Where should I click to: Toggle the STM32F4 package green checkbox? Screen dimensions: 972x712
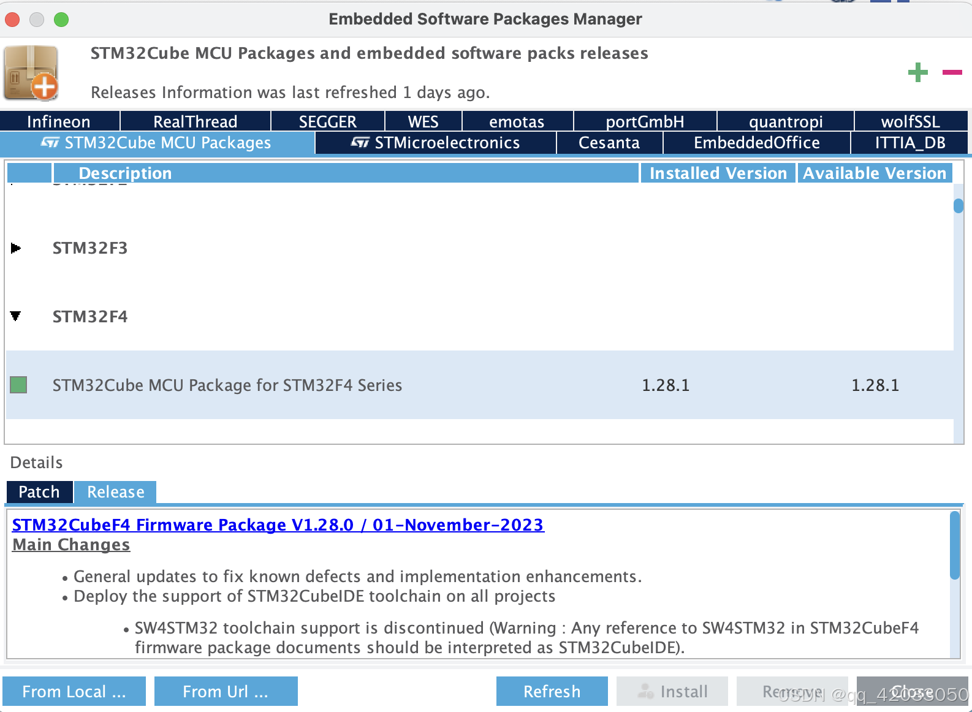tap(18, 385)
